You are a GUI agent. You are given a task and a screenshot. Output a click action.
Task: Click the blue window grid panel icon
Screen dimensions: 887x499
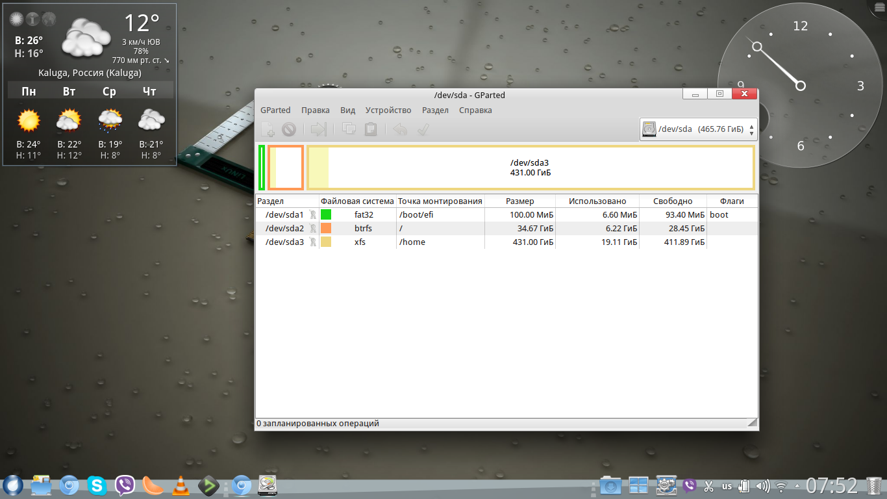tap(638, 485)
